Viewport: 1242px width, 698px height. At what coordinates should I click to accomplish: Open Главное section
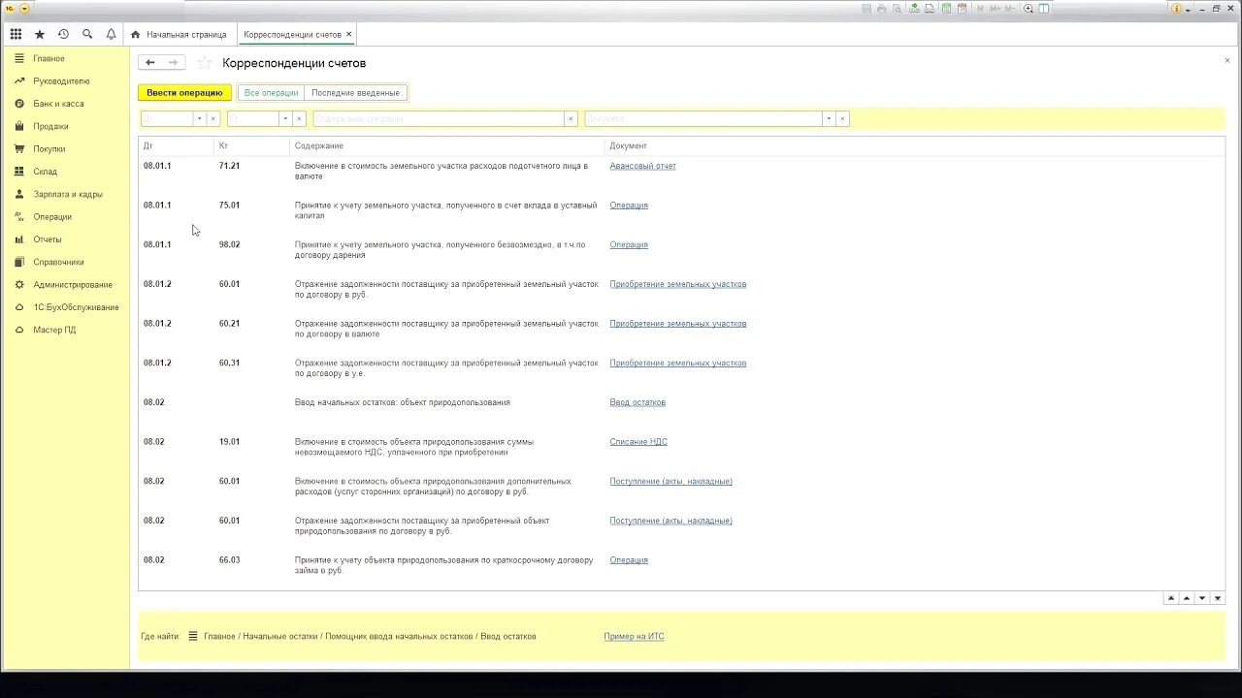click(x=49, y=58)
